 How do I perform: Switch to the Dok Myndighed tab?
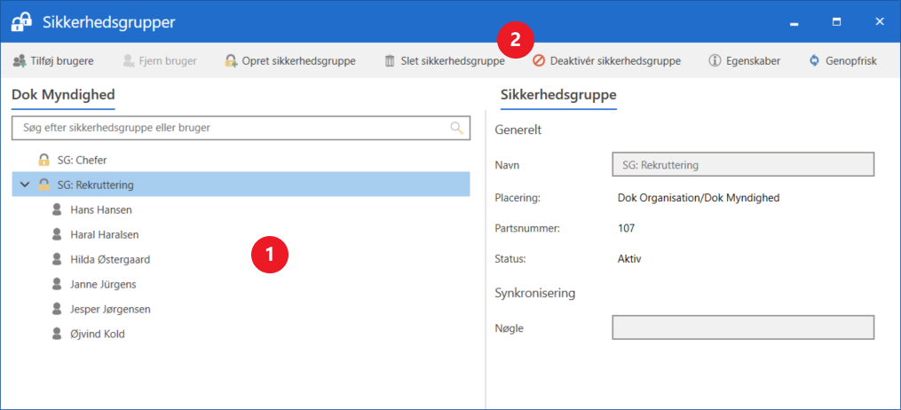pos(63,94)
